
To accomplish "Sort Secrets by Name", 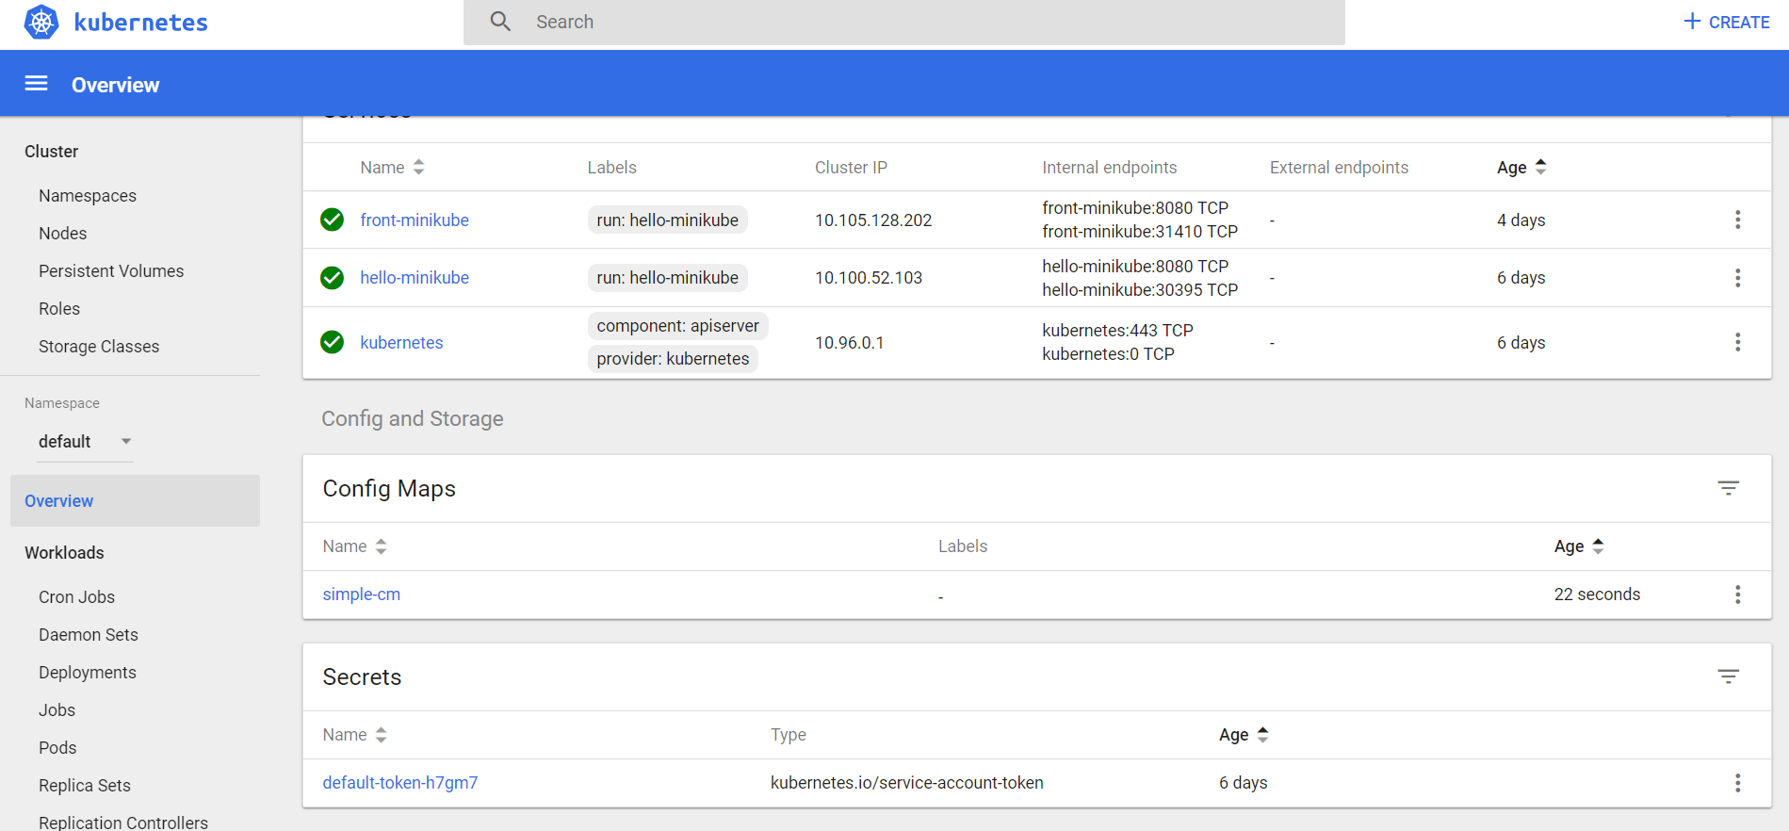I will pos(354,734).
